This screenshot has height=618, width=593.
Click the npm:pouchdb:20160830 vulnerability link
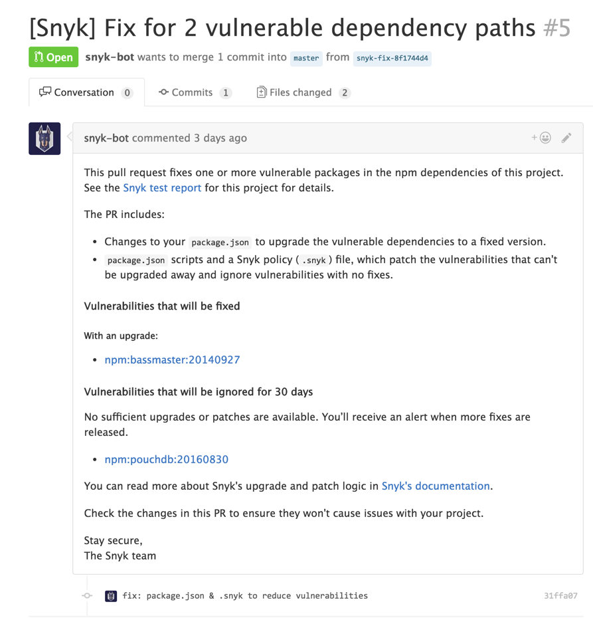[x=166, y=459]
